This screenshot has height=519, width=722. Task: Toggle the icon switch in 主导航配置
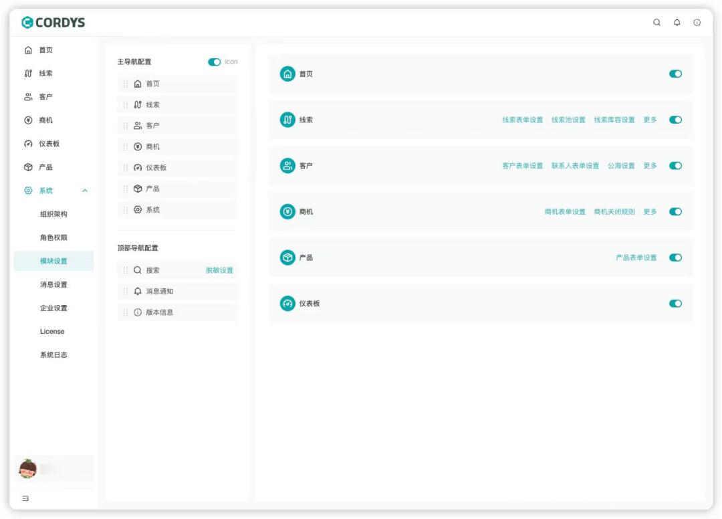click(x=214, y=62)
